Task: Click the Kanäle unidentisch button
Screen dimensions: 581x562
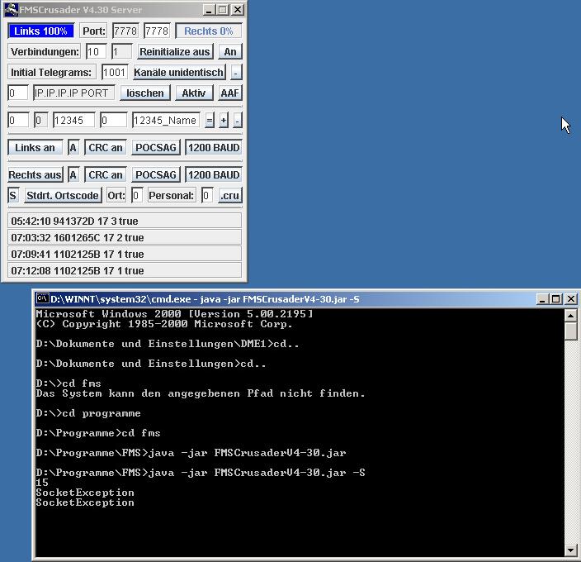Action: [x=178, y=72]
